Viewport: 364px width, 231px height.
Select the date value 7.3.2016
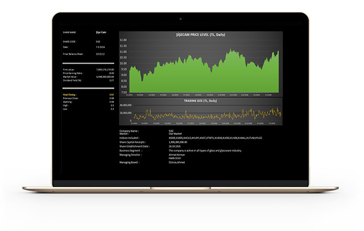(100, 47)
